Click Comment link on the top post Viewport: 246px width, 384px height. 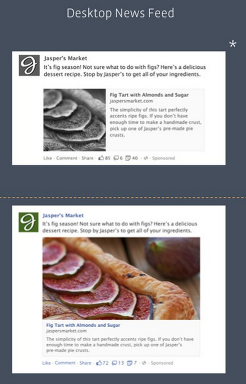[x=67, y=158]
